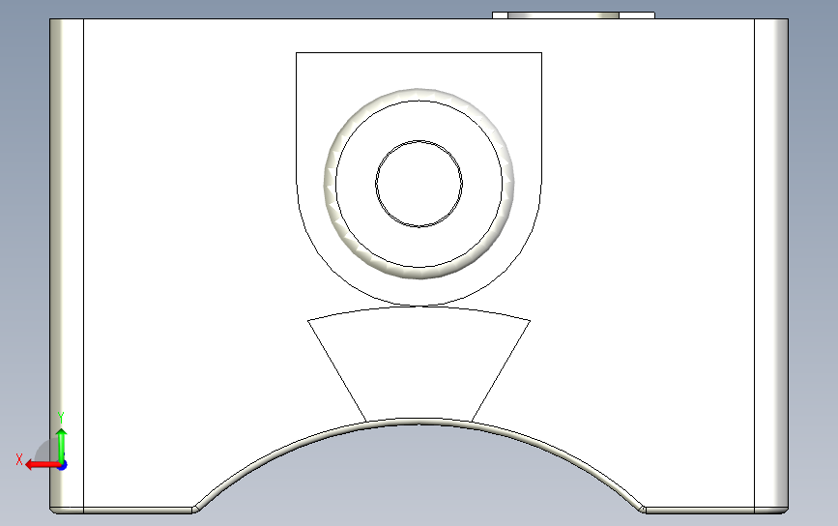The image size is (838, 526).
Task: Select the shaded arched cutout edge at bottom
Action: click(419, 423)
